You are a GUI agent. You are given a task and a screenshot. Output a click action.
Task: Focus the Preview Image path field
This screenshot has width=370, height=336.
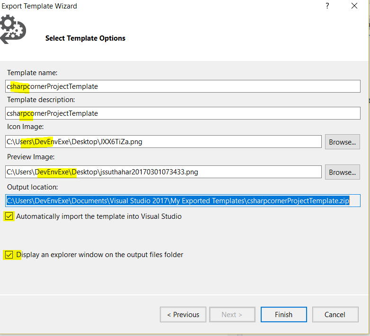(163, 172)
